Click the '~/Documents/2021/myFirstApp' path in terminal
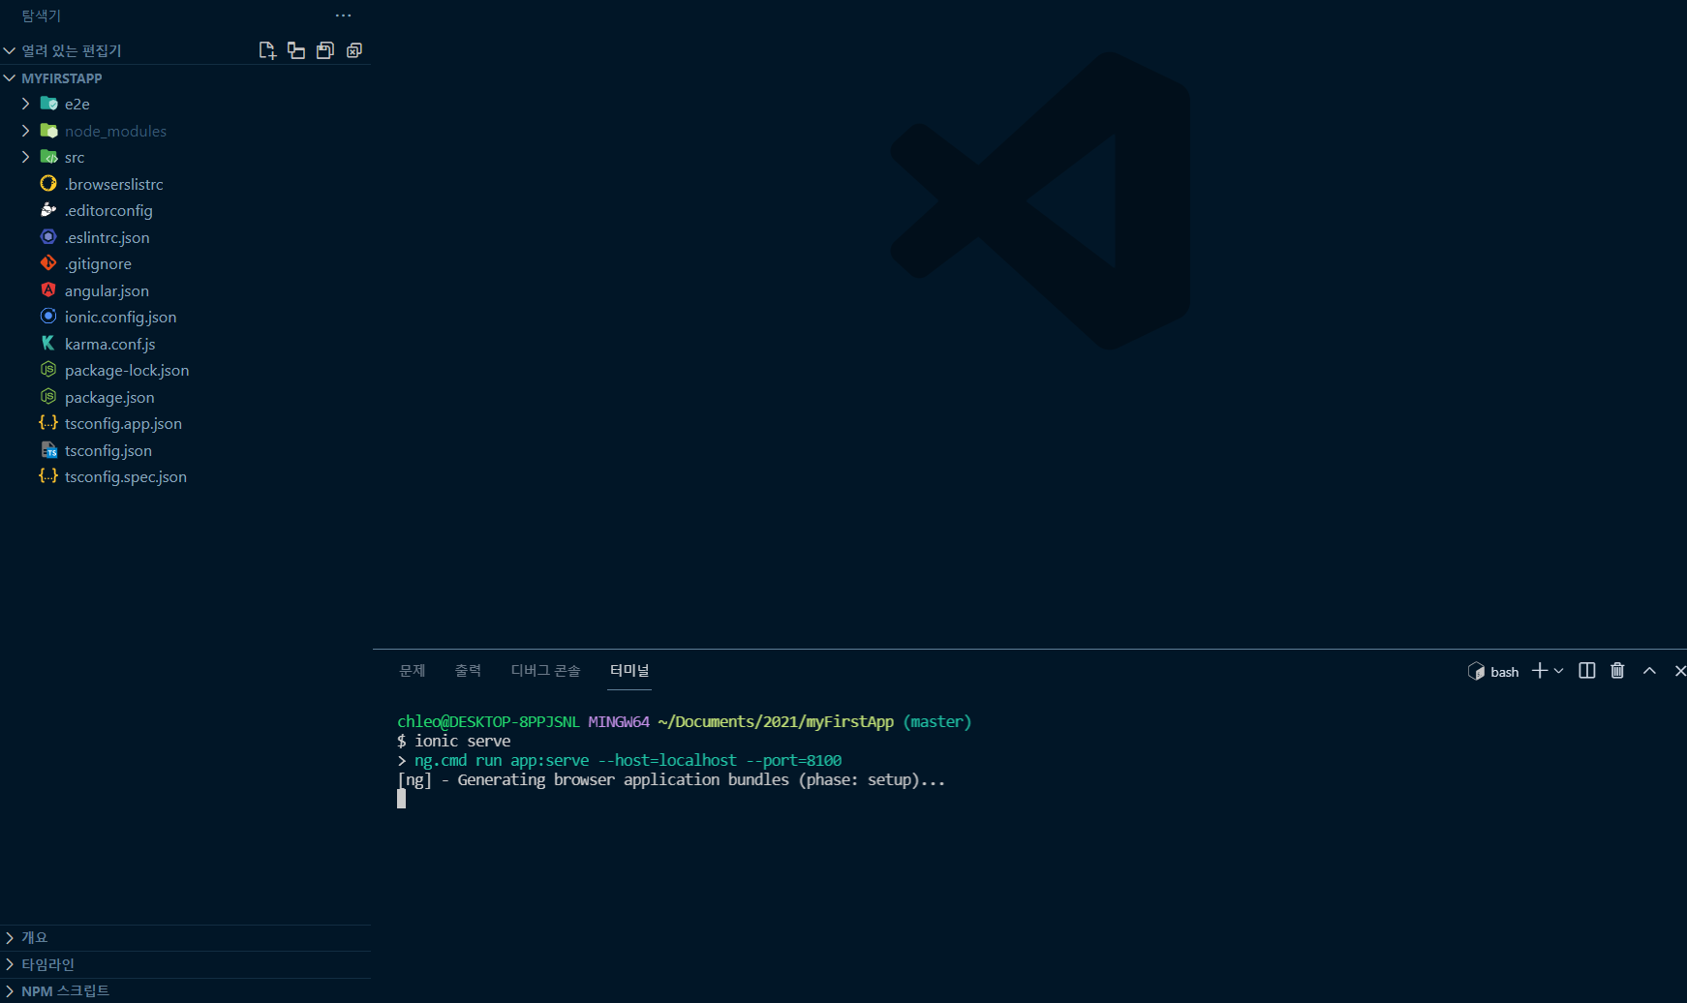Viewport: 1687px width, 1003px height. [x=776, y=721]
